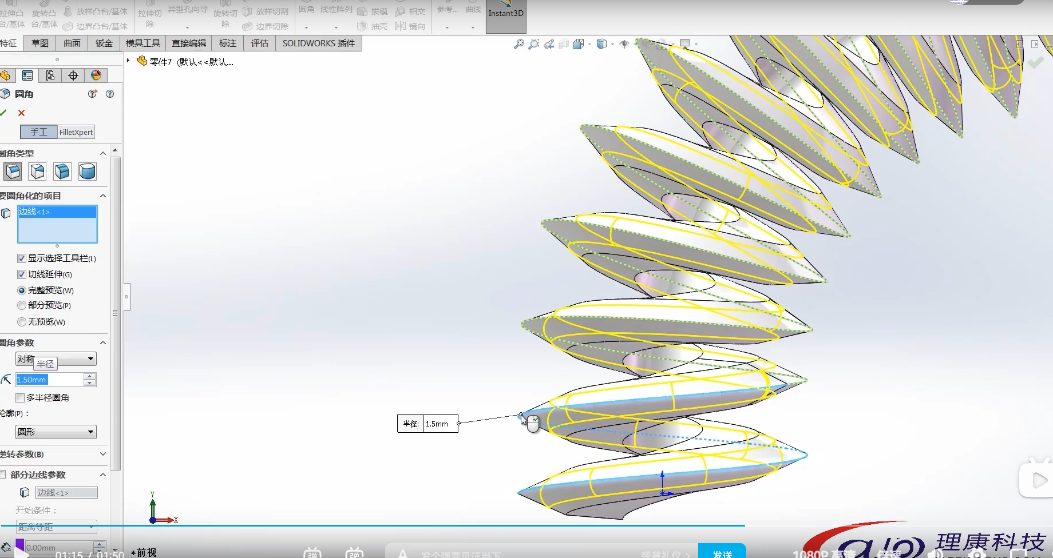Open the 线性阵列 dropdown arrow
Image resolution: width=1053 pixels, height=558 pixels.
336,27
